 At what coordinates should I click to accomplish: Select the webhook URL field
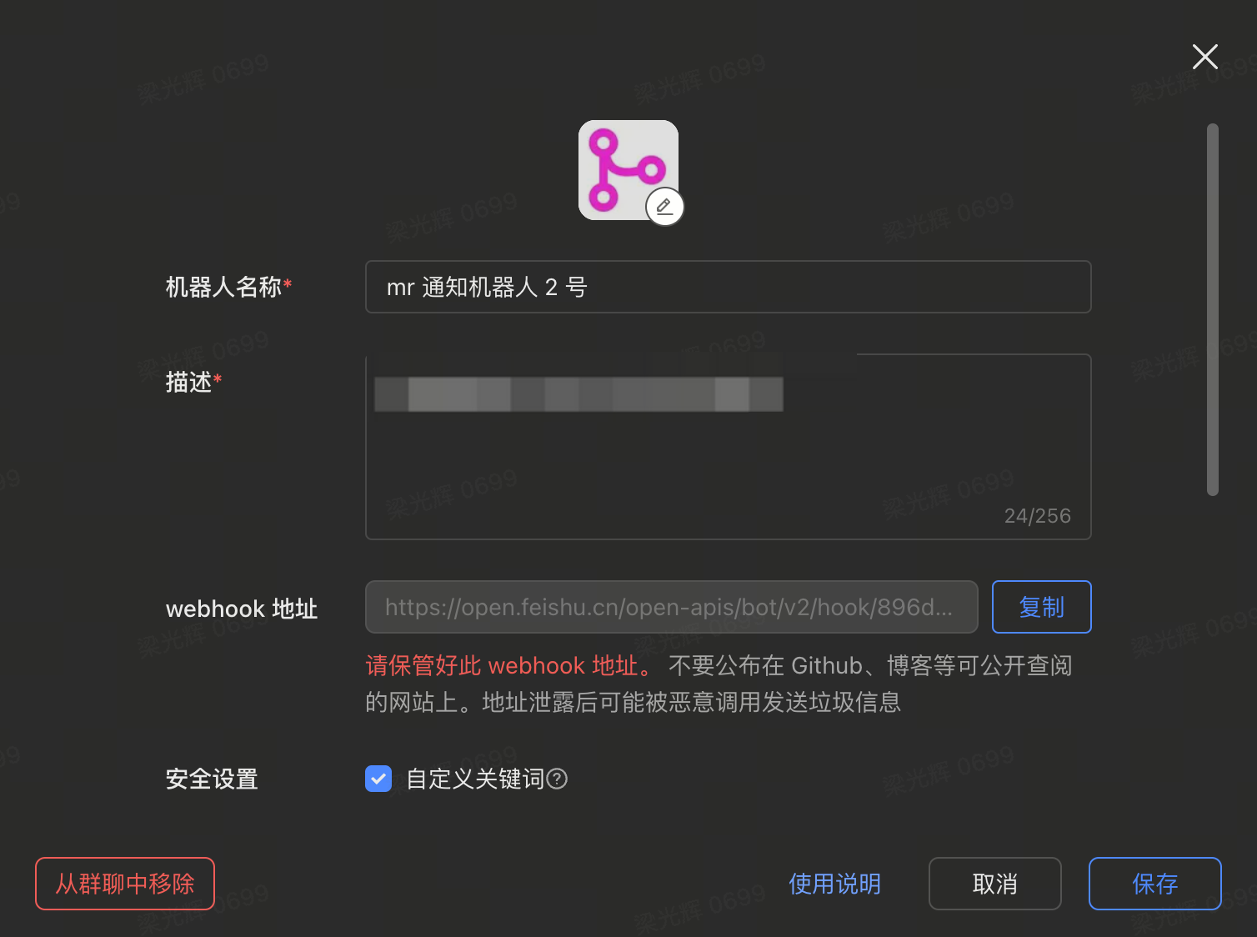click(x=672, y=607)
